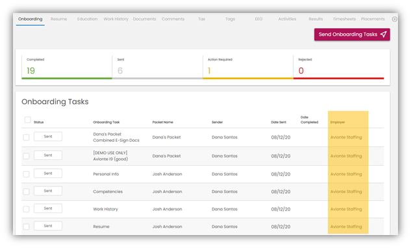Check the Personal Info row checkbox
Image resolution: width=411 pixels, height=248 pixels.
[x=26, y=174]
